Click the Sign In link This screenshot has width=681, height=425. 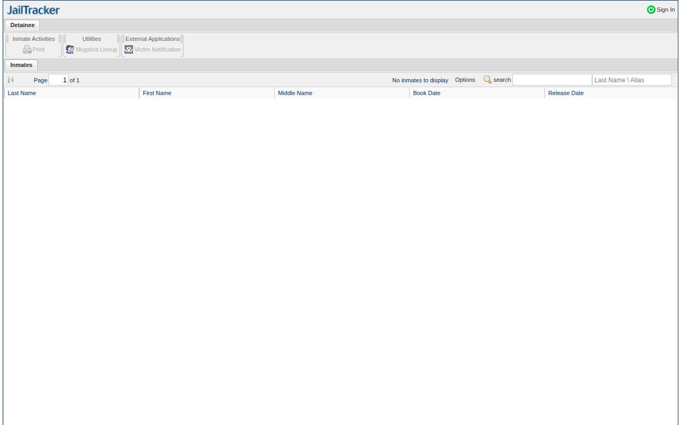666,10
